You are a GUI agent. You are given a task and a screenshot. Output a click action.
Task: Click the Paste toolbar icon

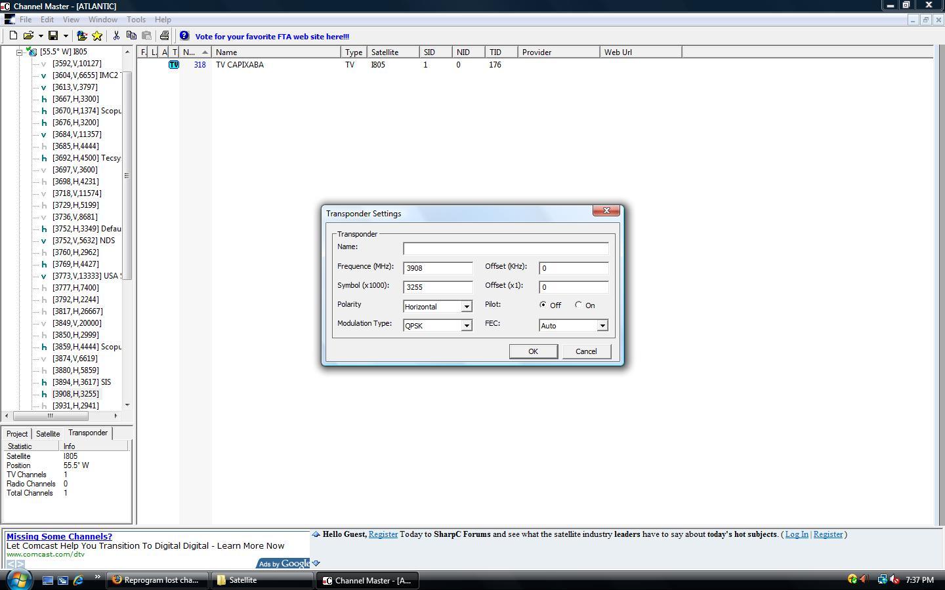(146, 35)
